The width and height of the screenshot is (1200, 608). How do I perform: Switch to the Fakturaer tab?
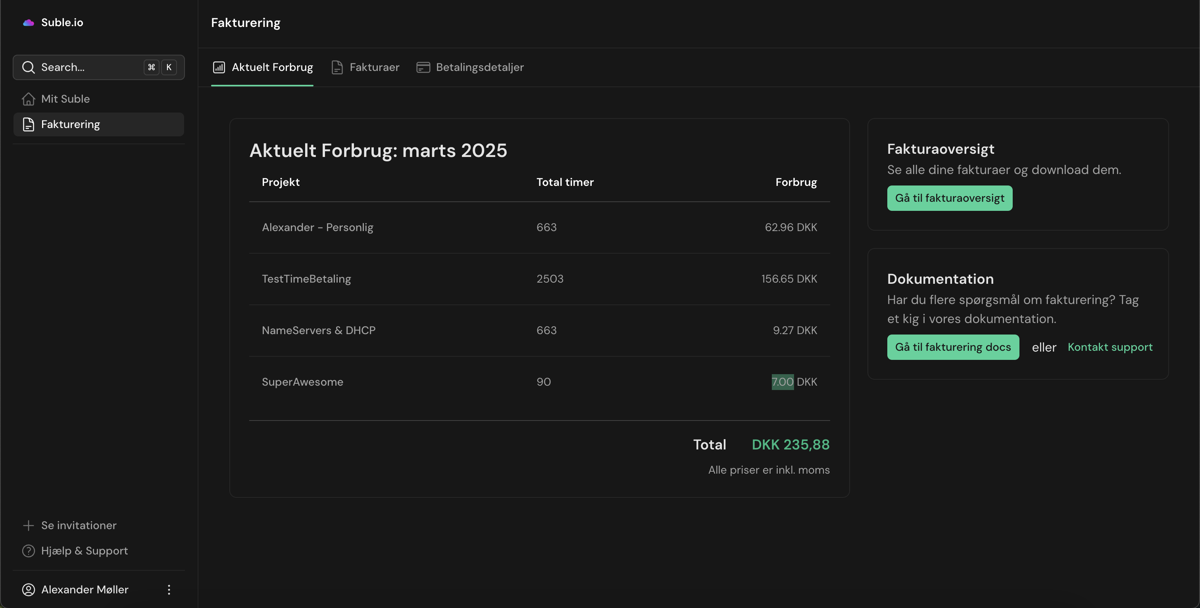(x=366, y=67)
